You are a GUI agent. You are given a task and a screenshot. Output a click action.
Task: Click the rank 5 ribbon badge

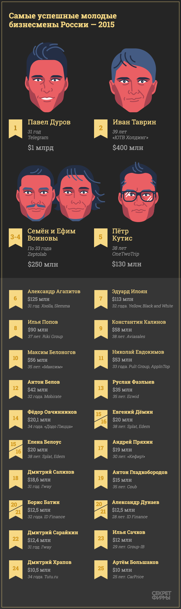(x=101, y=238)
